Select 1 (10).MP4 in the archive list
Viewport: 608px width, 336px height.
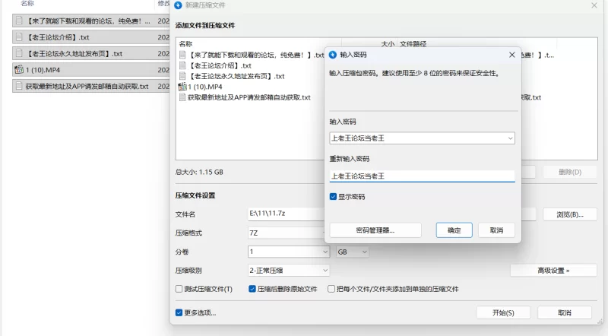coord(204,87)
